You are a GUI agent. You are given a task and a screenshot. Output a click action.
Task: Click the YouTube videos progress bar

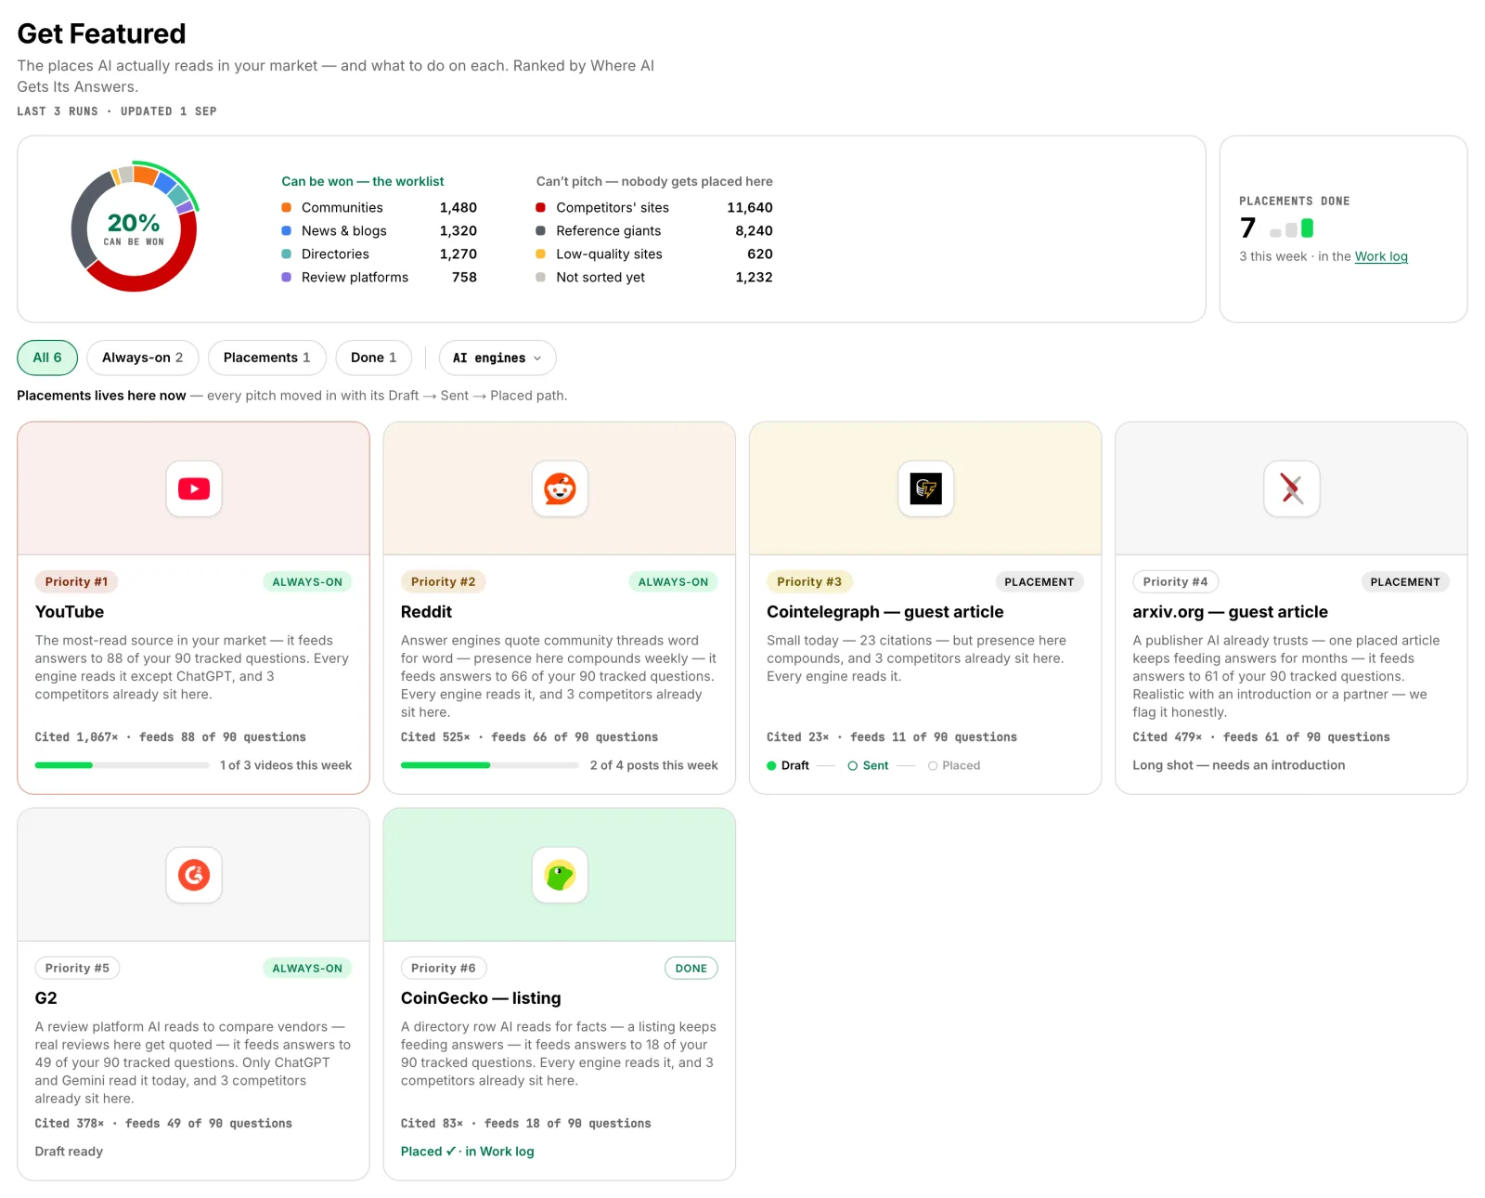click(x=122, y=765)
